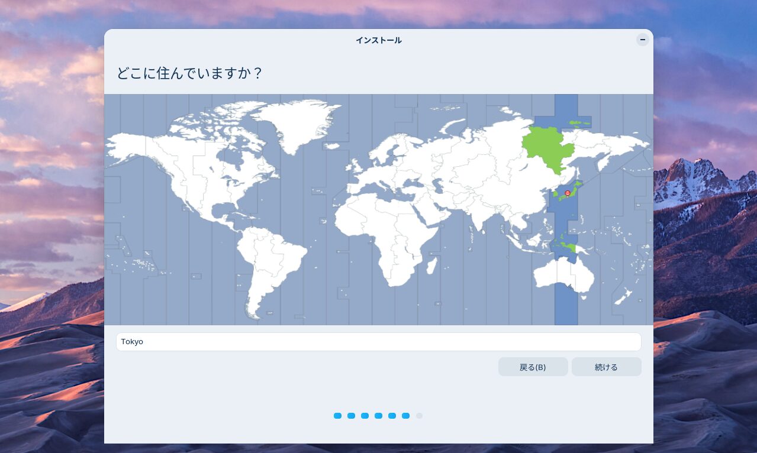Select the green highlighted New Guinea area
The image size is (757, 453).
click(x=567, y=247)
